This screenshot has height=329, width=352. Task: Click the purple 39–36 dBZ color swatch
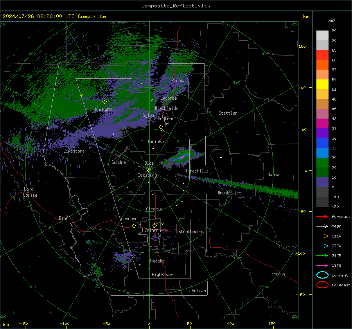click(322, 133)
